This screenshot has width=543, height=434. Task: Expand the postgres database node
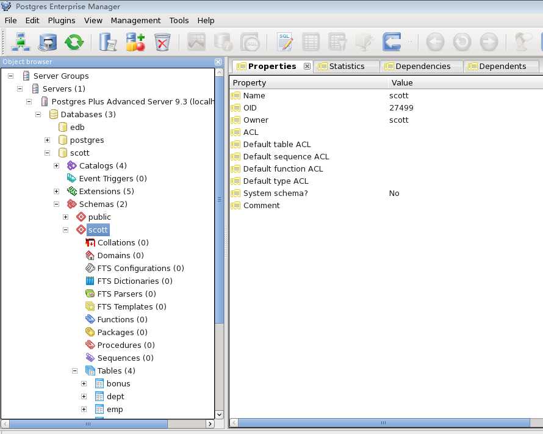[x=48, y=140]
